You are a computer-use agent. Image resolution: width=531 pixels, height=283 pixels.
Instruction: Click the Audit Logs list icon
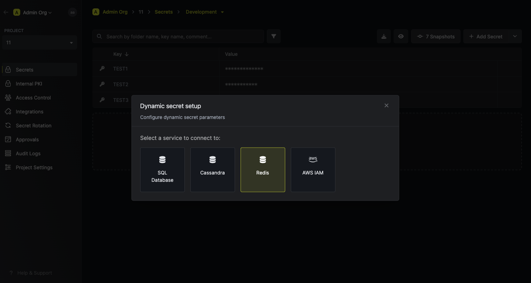pos(8,154)
